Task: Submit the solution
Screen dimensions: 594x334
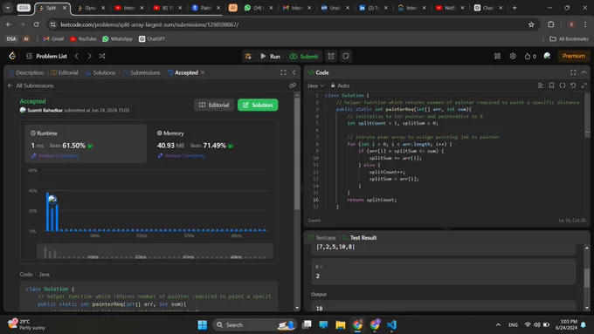Action: (304, 57)
